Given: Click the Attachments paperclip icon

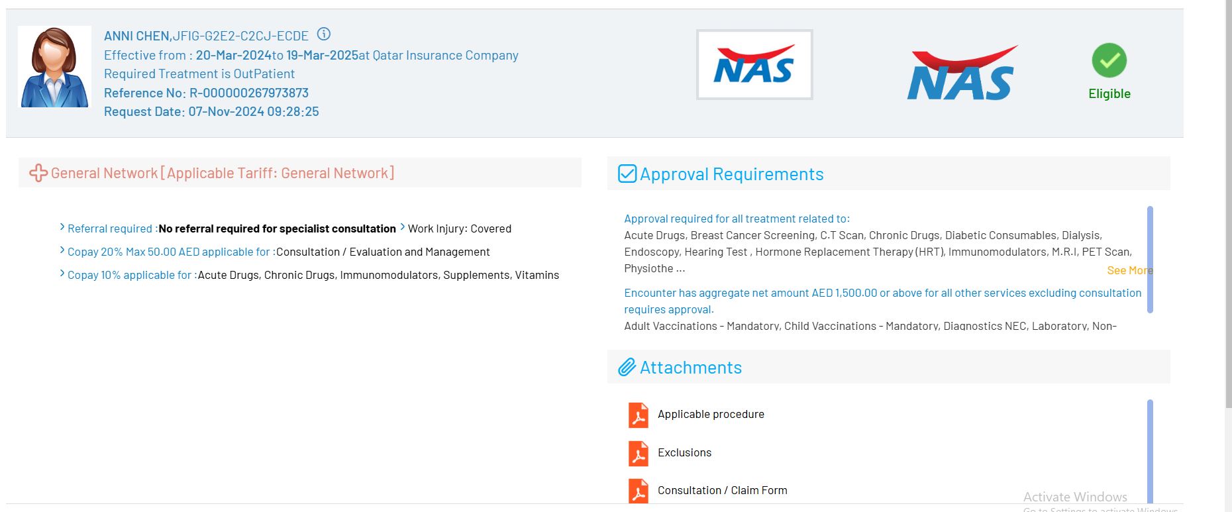Looking at the screenshot, I should 627,368.
